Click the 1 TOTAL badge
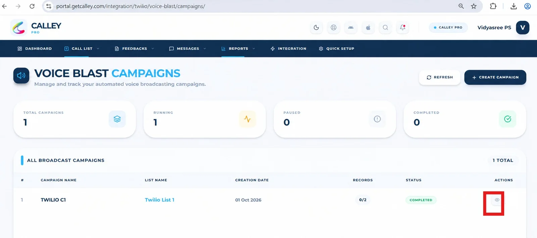Viewport: 537px width, 238px height. point(503,160)
